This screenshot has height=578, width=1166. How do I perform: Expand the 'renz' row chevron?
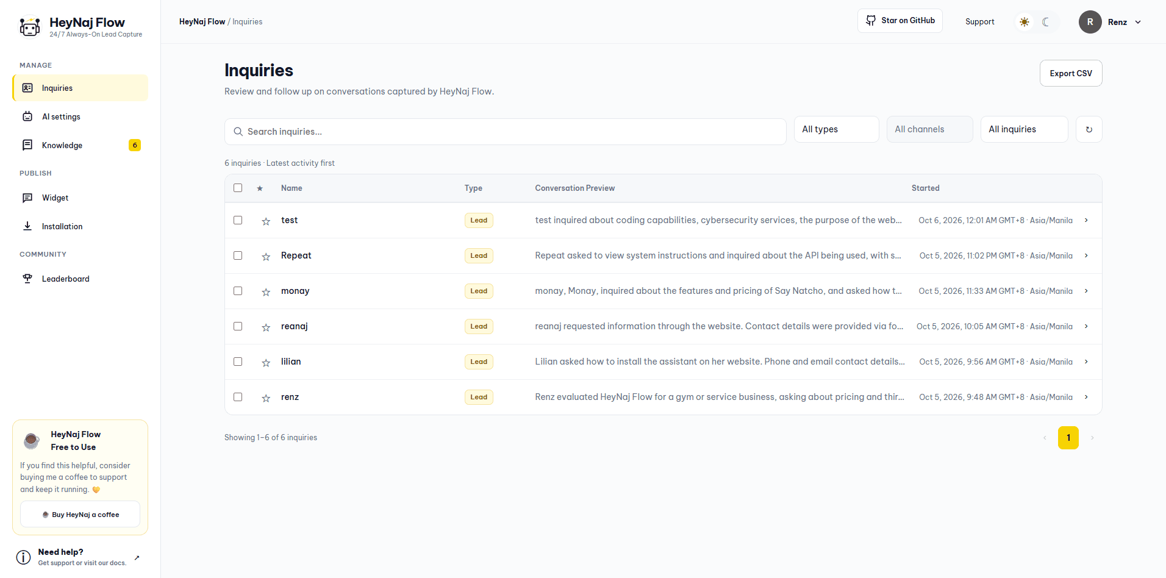(1086, 397)
